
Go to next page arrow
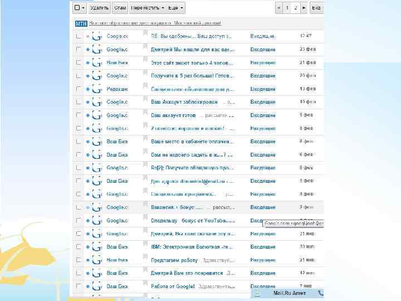[304, 8]
